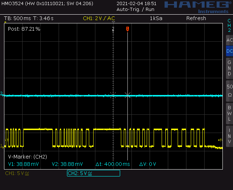Click cursor marker 2 flag
Image resolution: width=233 pixels, height=190 pixels.
click(113, 28)
